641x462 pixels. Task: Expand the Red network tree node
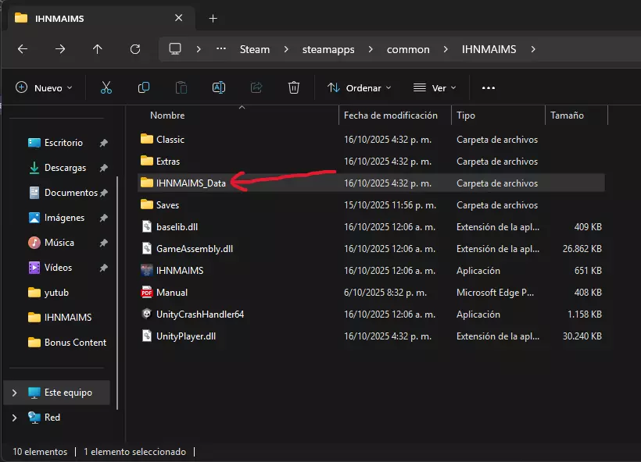pos(15,418)
